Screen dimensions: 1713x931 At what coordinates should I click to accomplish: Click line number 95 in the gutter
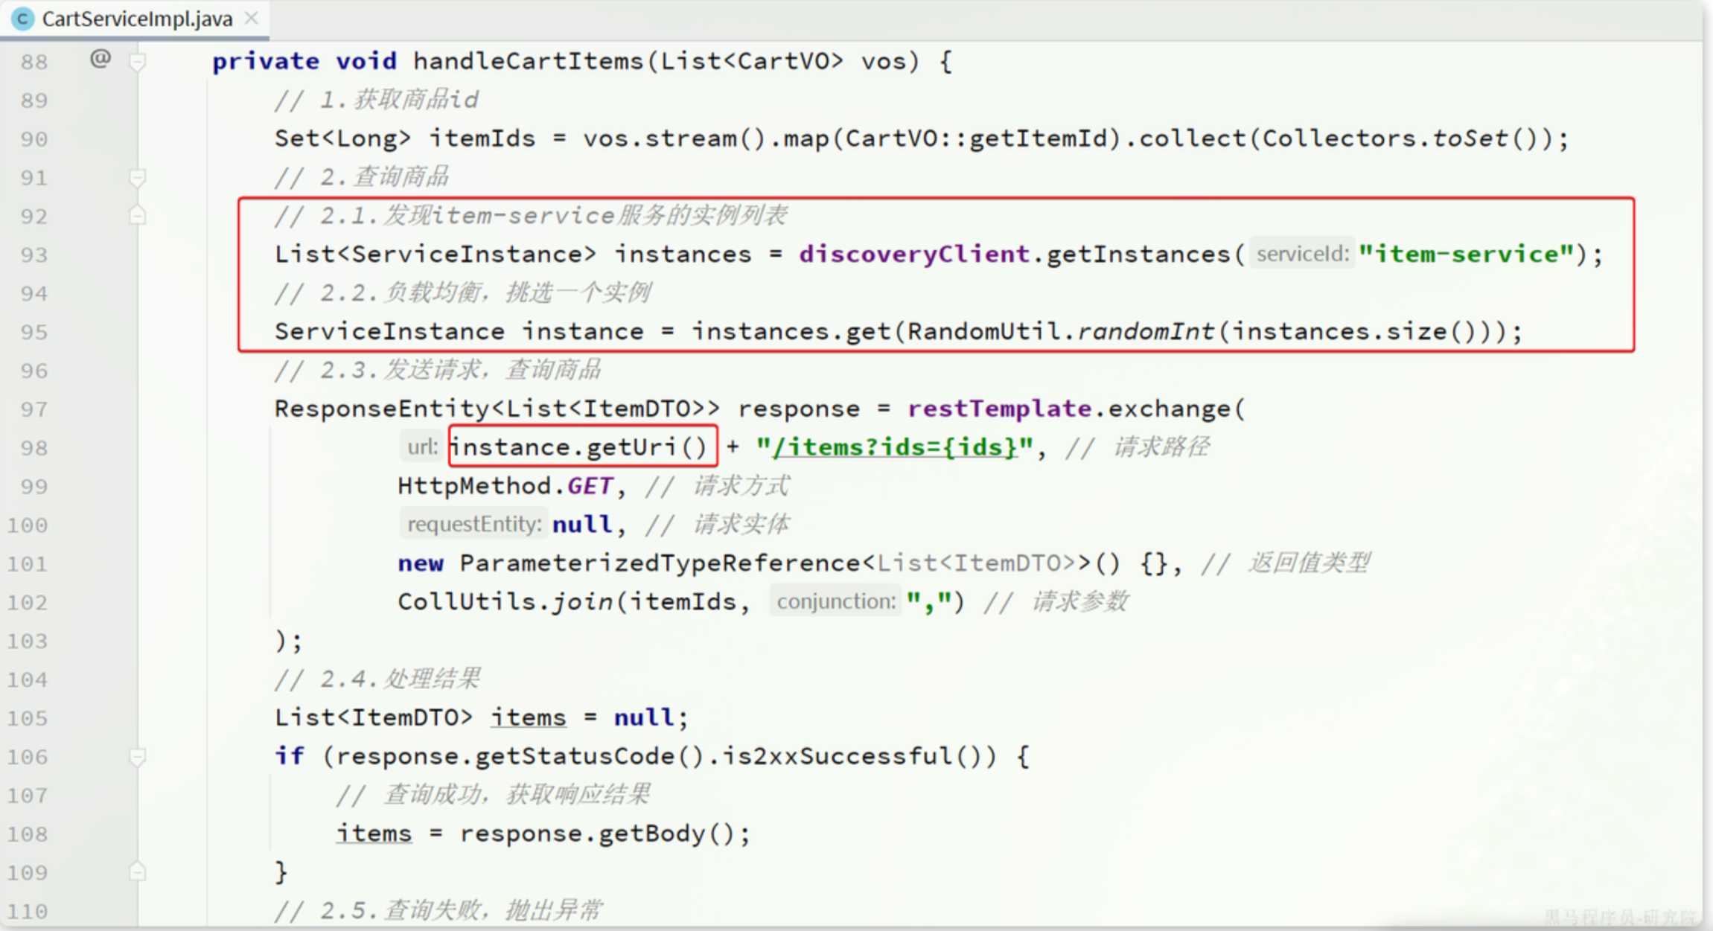click(x=34, y=332)
